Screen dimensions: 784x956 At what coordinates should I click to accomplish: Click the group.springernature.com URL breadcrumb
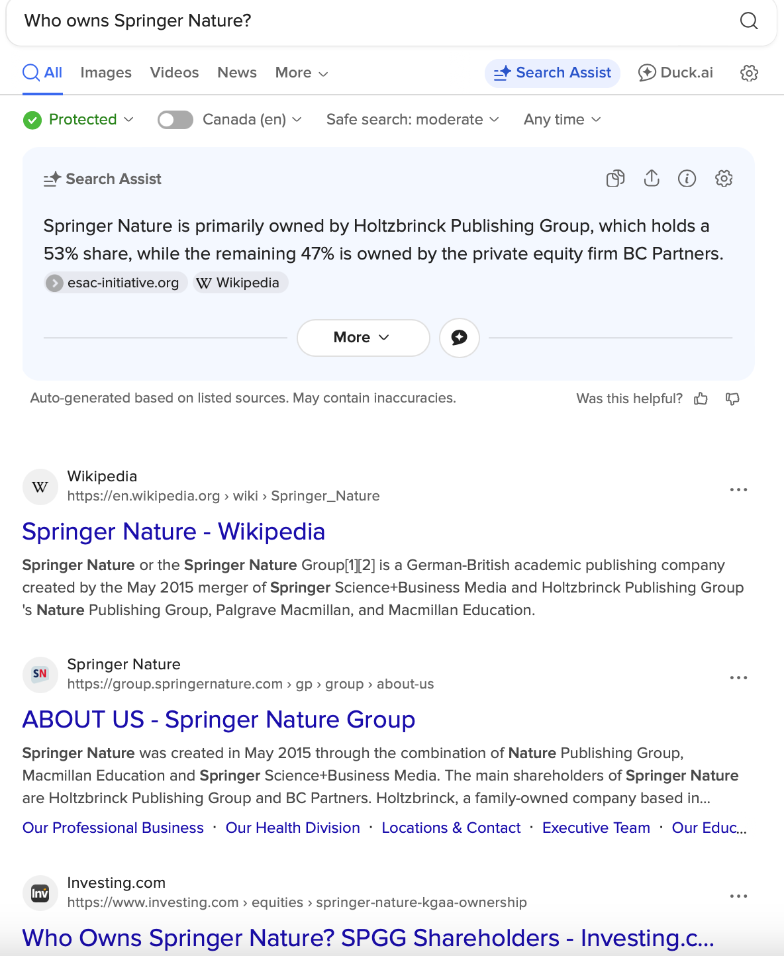tap(250, 684)
